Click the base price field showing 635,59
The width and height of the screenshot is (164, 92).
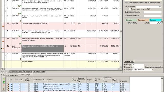tap(156, 23)
